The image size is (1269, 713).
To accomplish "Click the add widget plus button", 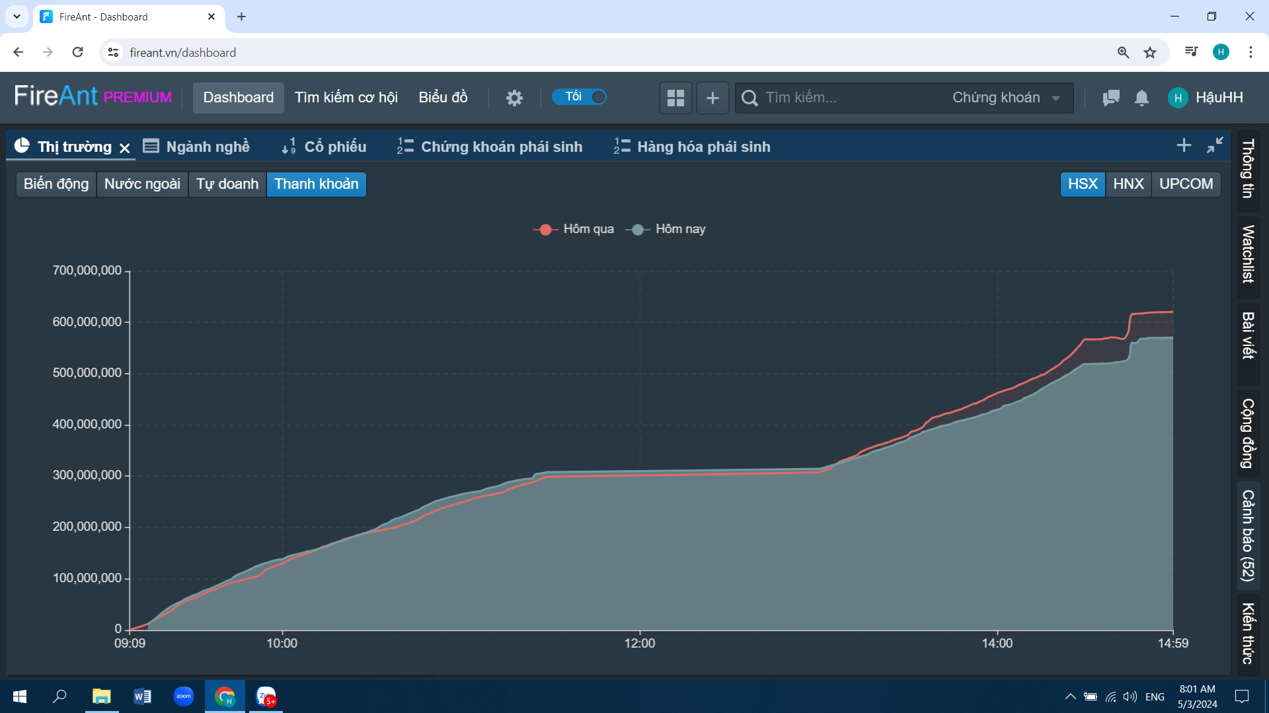I will coord(712,98).
